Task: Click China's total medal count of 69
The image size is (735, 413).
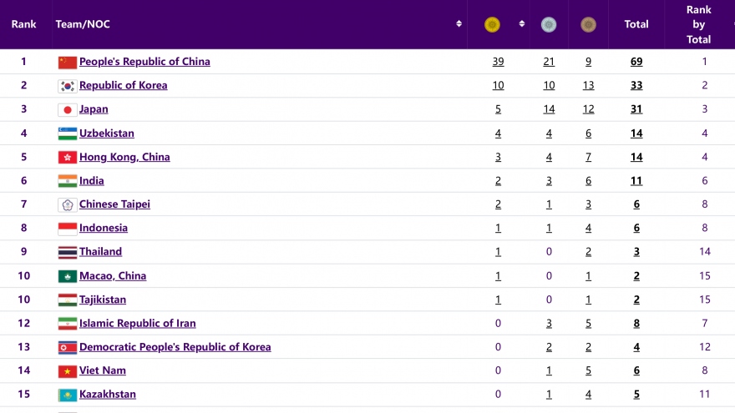Action: coord(636,62)
